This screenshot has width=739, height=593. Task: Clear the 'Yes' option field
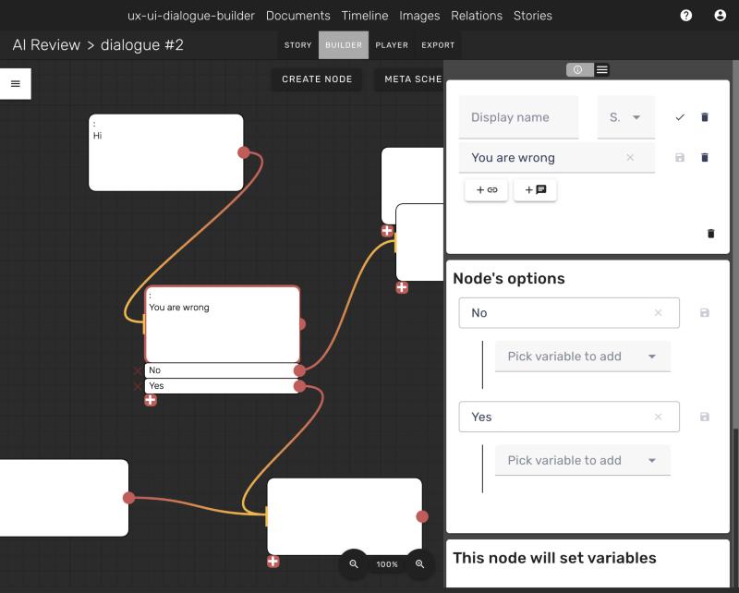click(x=659, y=417)
